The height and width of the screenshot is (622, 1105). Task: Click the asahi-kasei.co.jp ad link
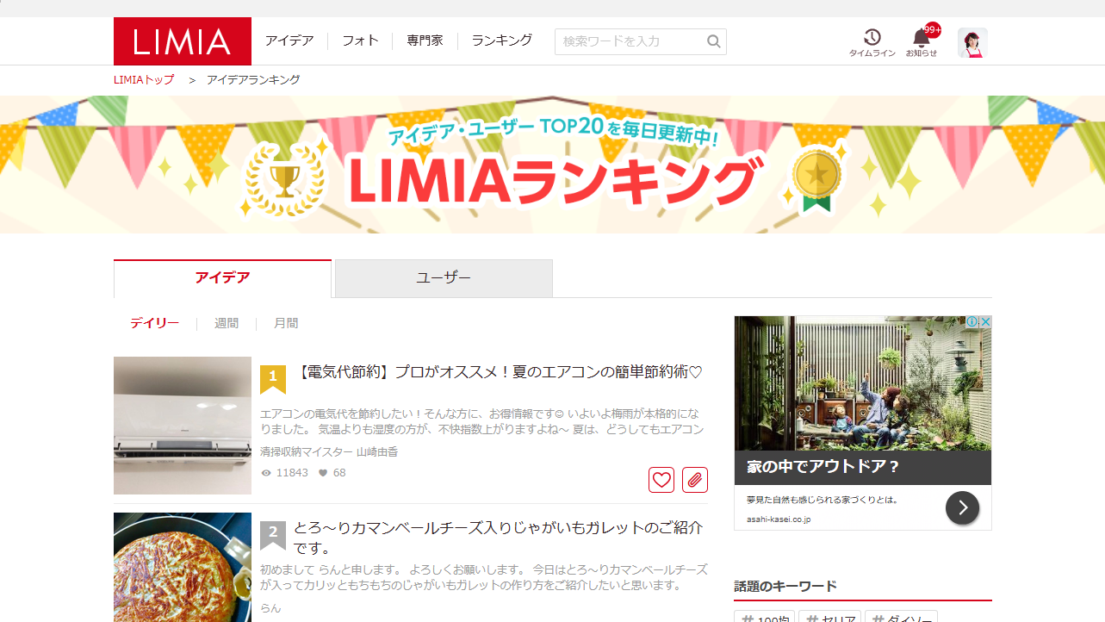click(779, 519)
